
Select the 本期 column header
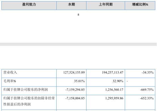[71, 5]
